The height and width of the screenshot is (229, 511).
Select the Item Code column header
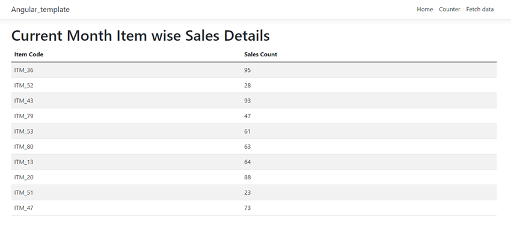[29, 54]
